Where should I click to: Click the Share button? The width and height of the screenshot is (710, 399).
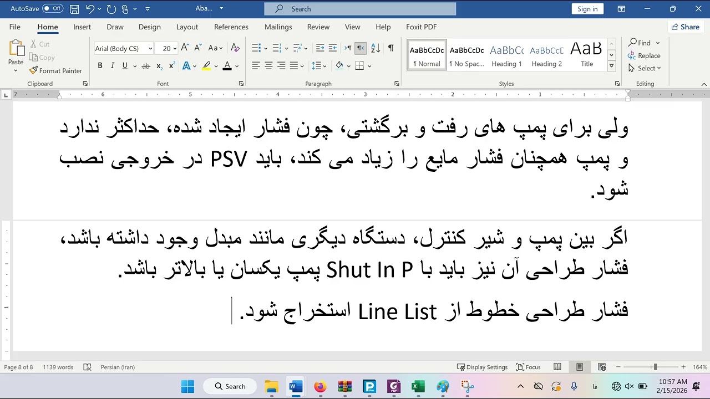pyautogui.click(x=685, y=27)
